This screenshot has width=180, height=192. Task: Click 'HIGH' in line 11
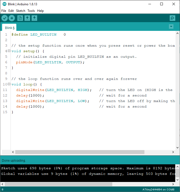click(x=82, y=90)
